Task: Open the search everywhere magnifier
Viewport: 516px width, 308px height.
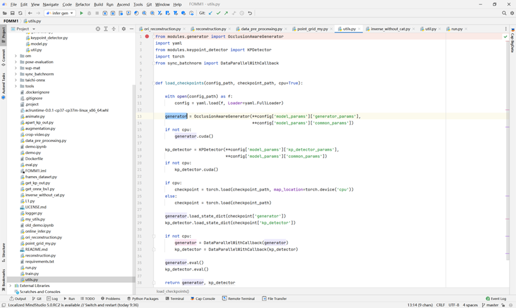Action: coord(504,13)
